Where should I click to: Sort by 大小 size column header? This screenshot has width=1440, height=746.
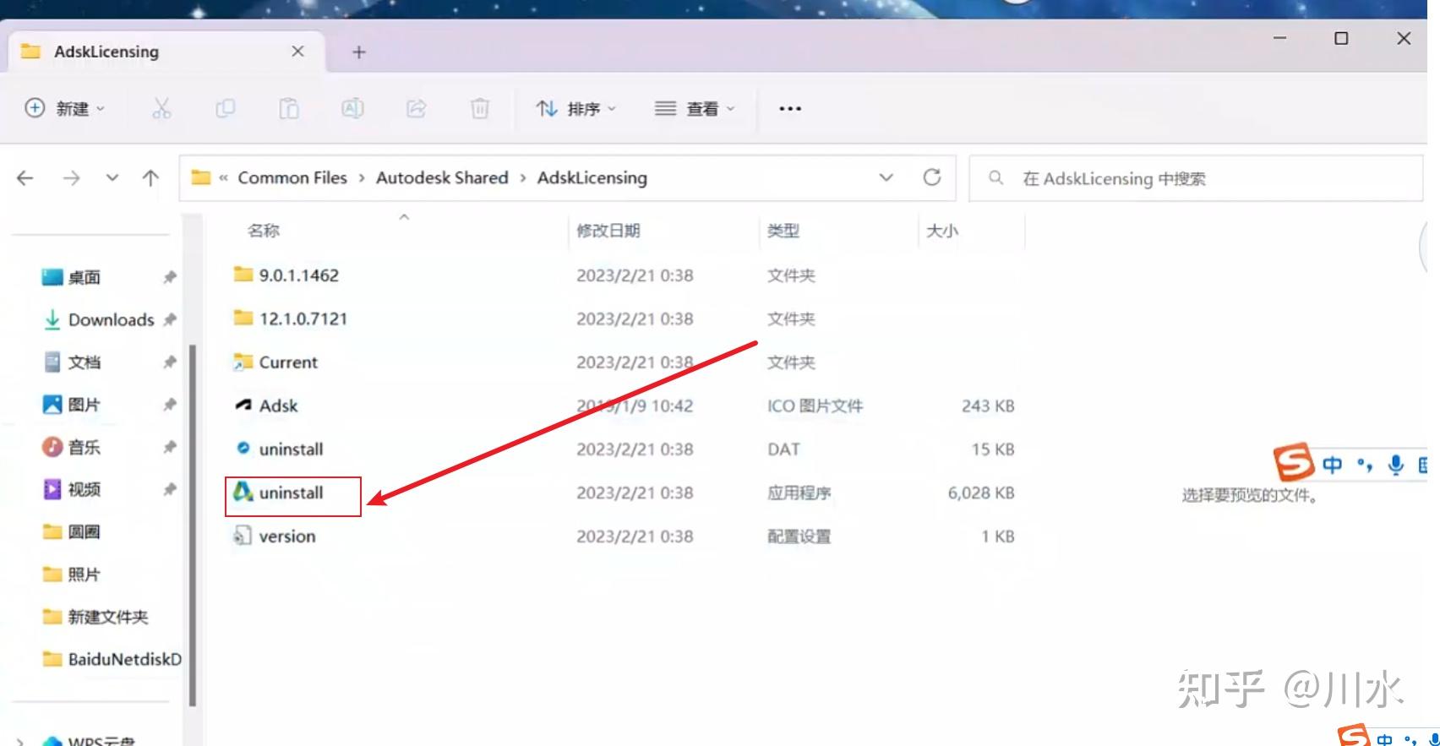click(x=942, y=230)
